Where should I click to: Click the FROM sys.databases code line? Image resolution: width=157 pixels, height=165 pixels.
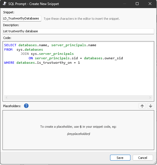coord(23,50)
